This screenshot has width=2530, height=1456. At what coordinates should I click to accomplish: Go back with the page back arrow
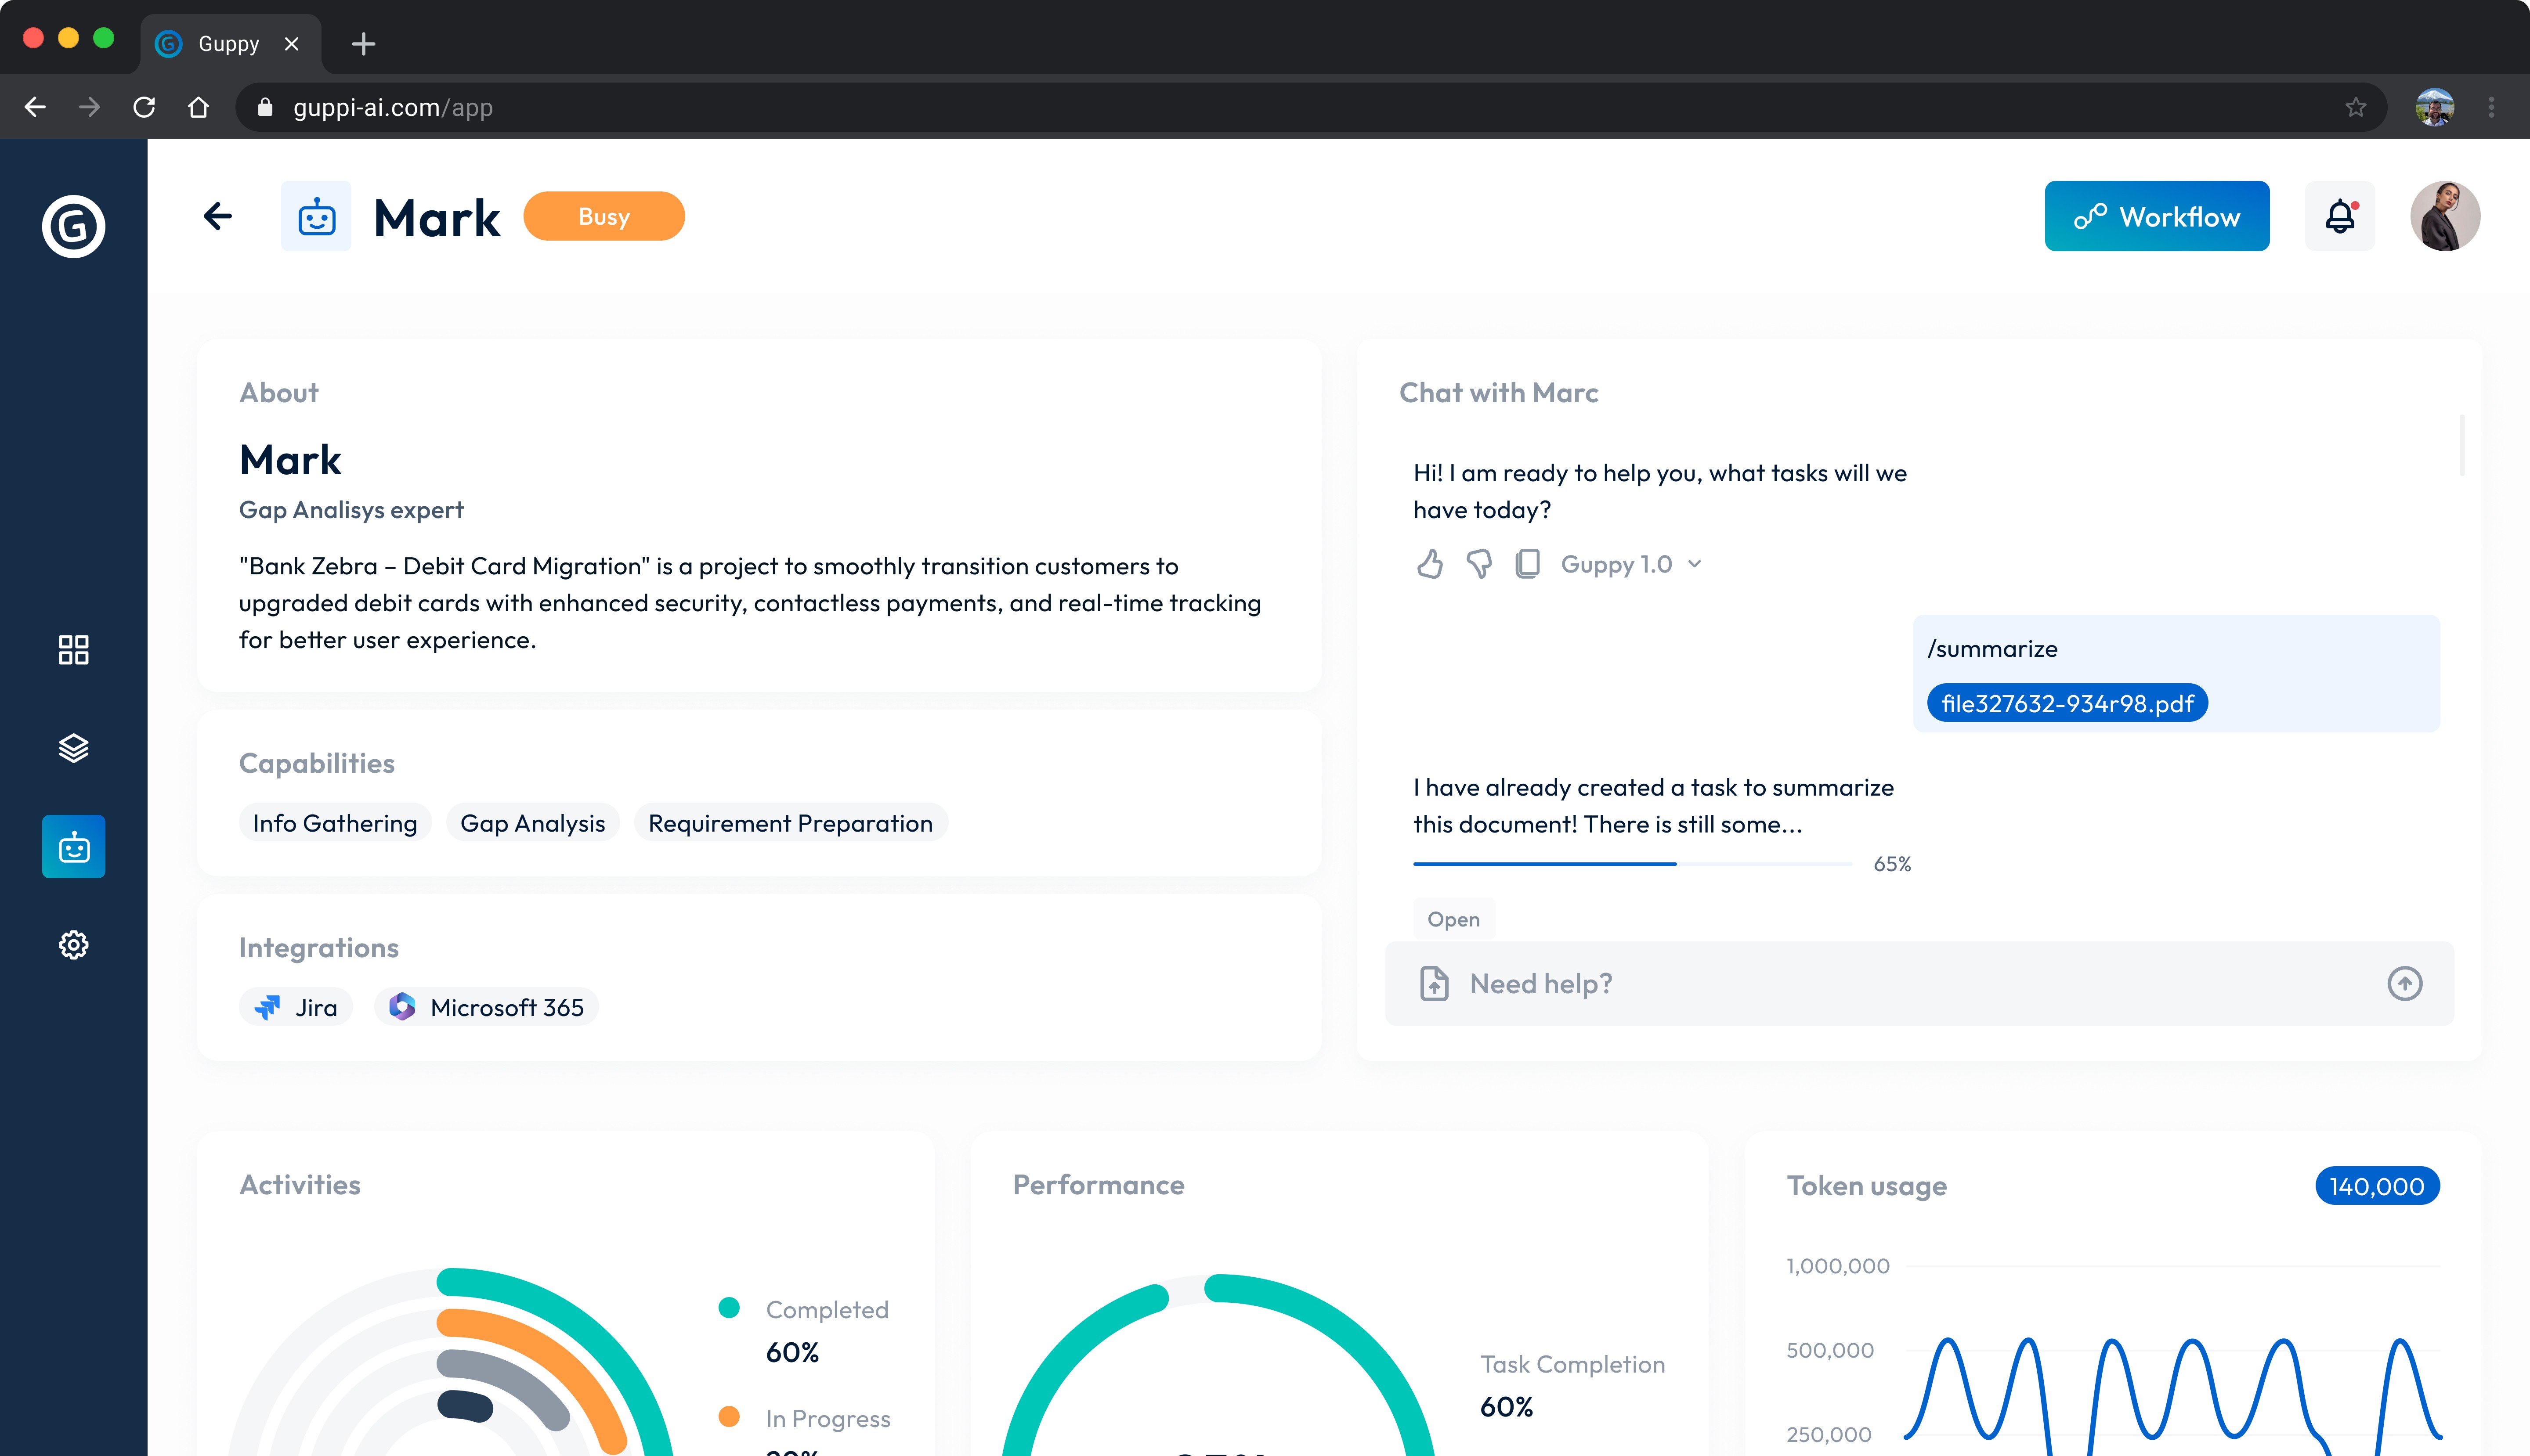coord(217,216)
